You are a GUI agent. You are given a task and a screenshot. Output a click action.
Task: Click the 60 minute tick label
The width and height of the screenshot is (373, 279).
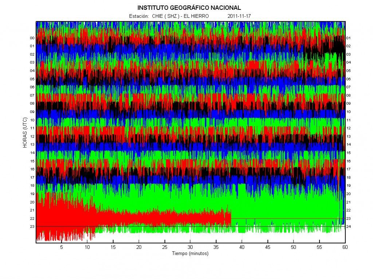point(345,247)
